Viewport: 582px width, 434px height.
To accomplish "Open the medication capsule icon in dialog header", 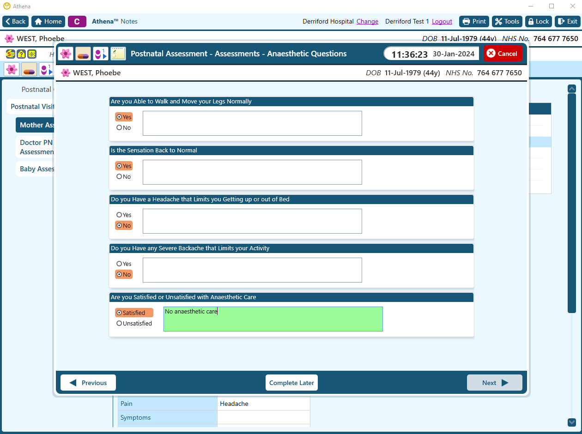I will [x=83, y=54].
